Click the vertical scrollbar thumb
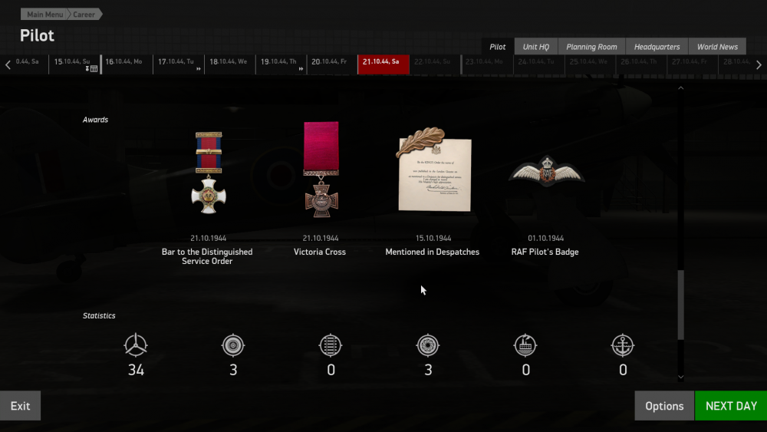767x432 pixels. pos(680,305)
